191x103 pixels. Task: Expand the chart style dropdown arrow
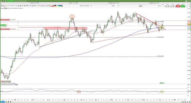click(x=142, y=6)
